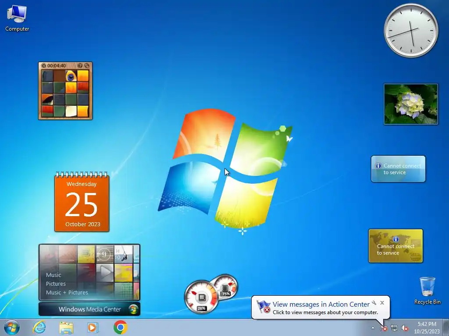The image size is (449, 336).
Task: Click the wrench icon in the notification balloon
Action: pyautogui.click(x=374, y=303)
